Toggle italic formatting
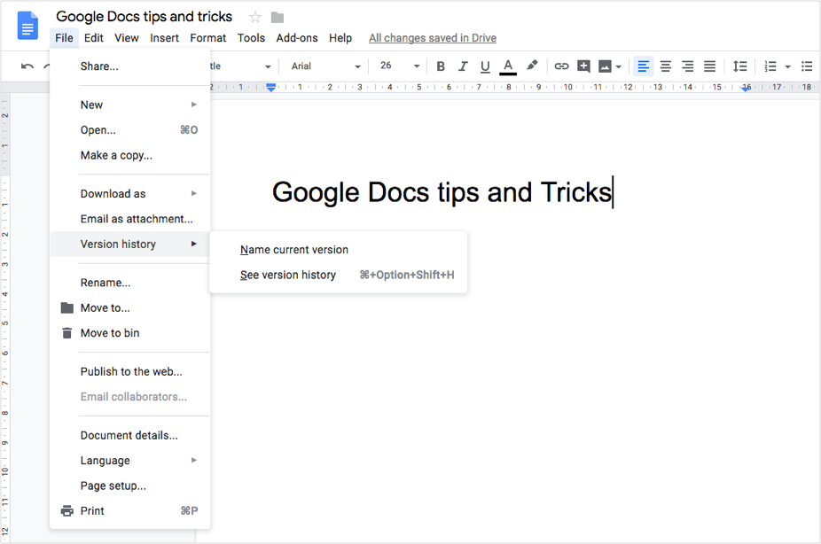 click(463, 66)
